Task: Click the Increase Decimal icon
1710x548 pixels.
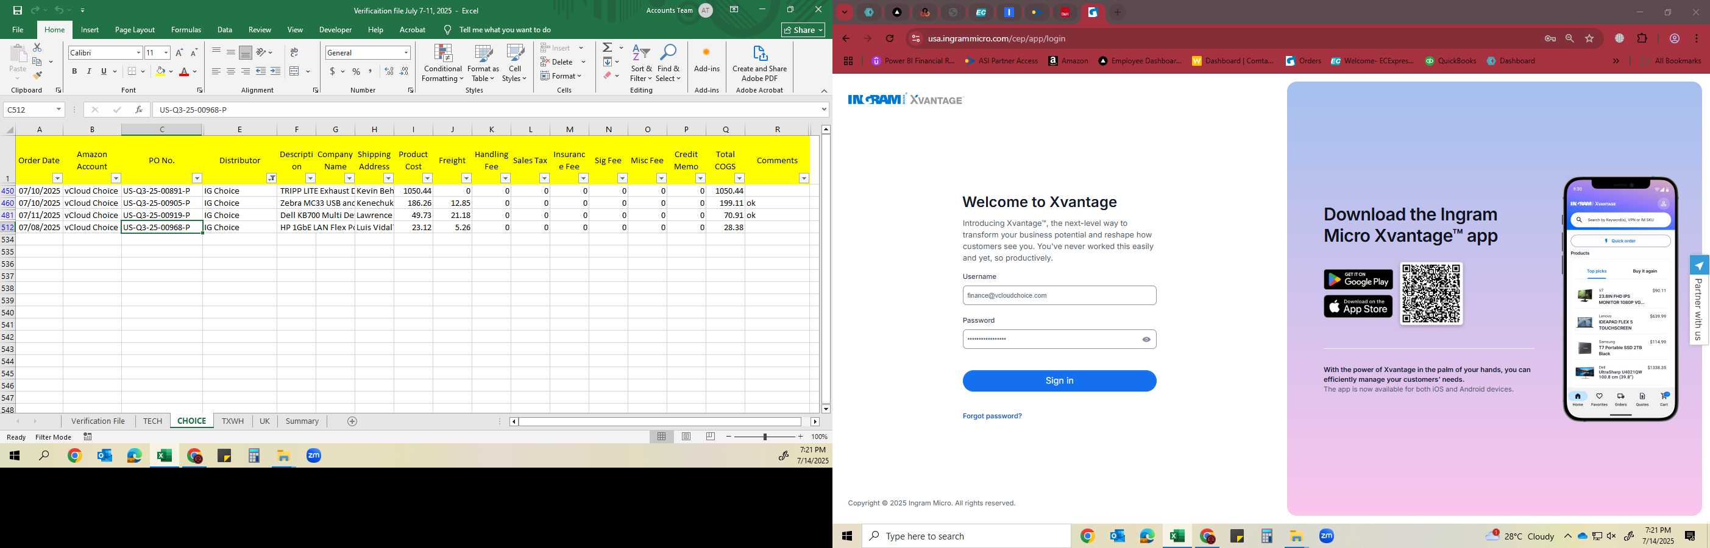Action: pyautogui.click(x=389, y=72)
